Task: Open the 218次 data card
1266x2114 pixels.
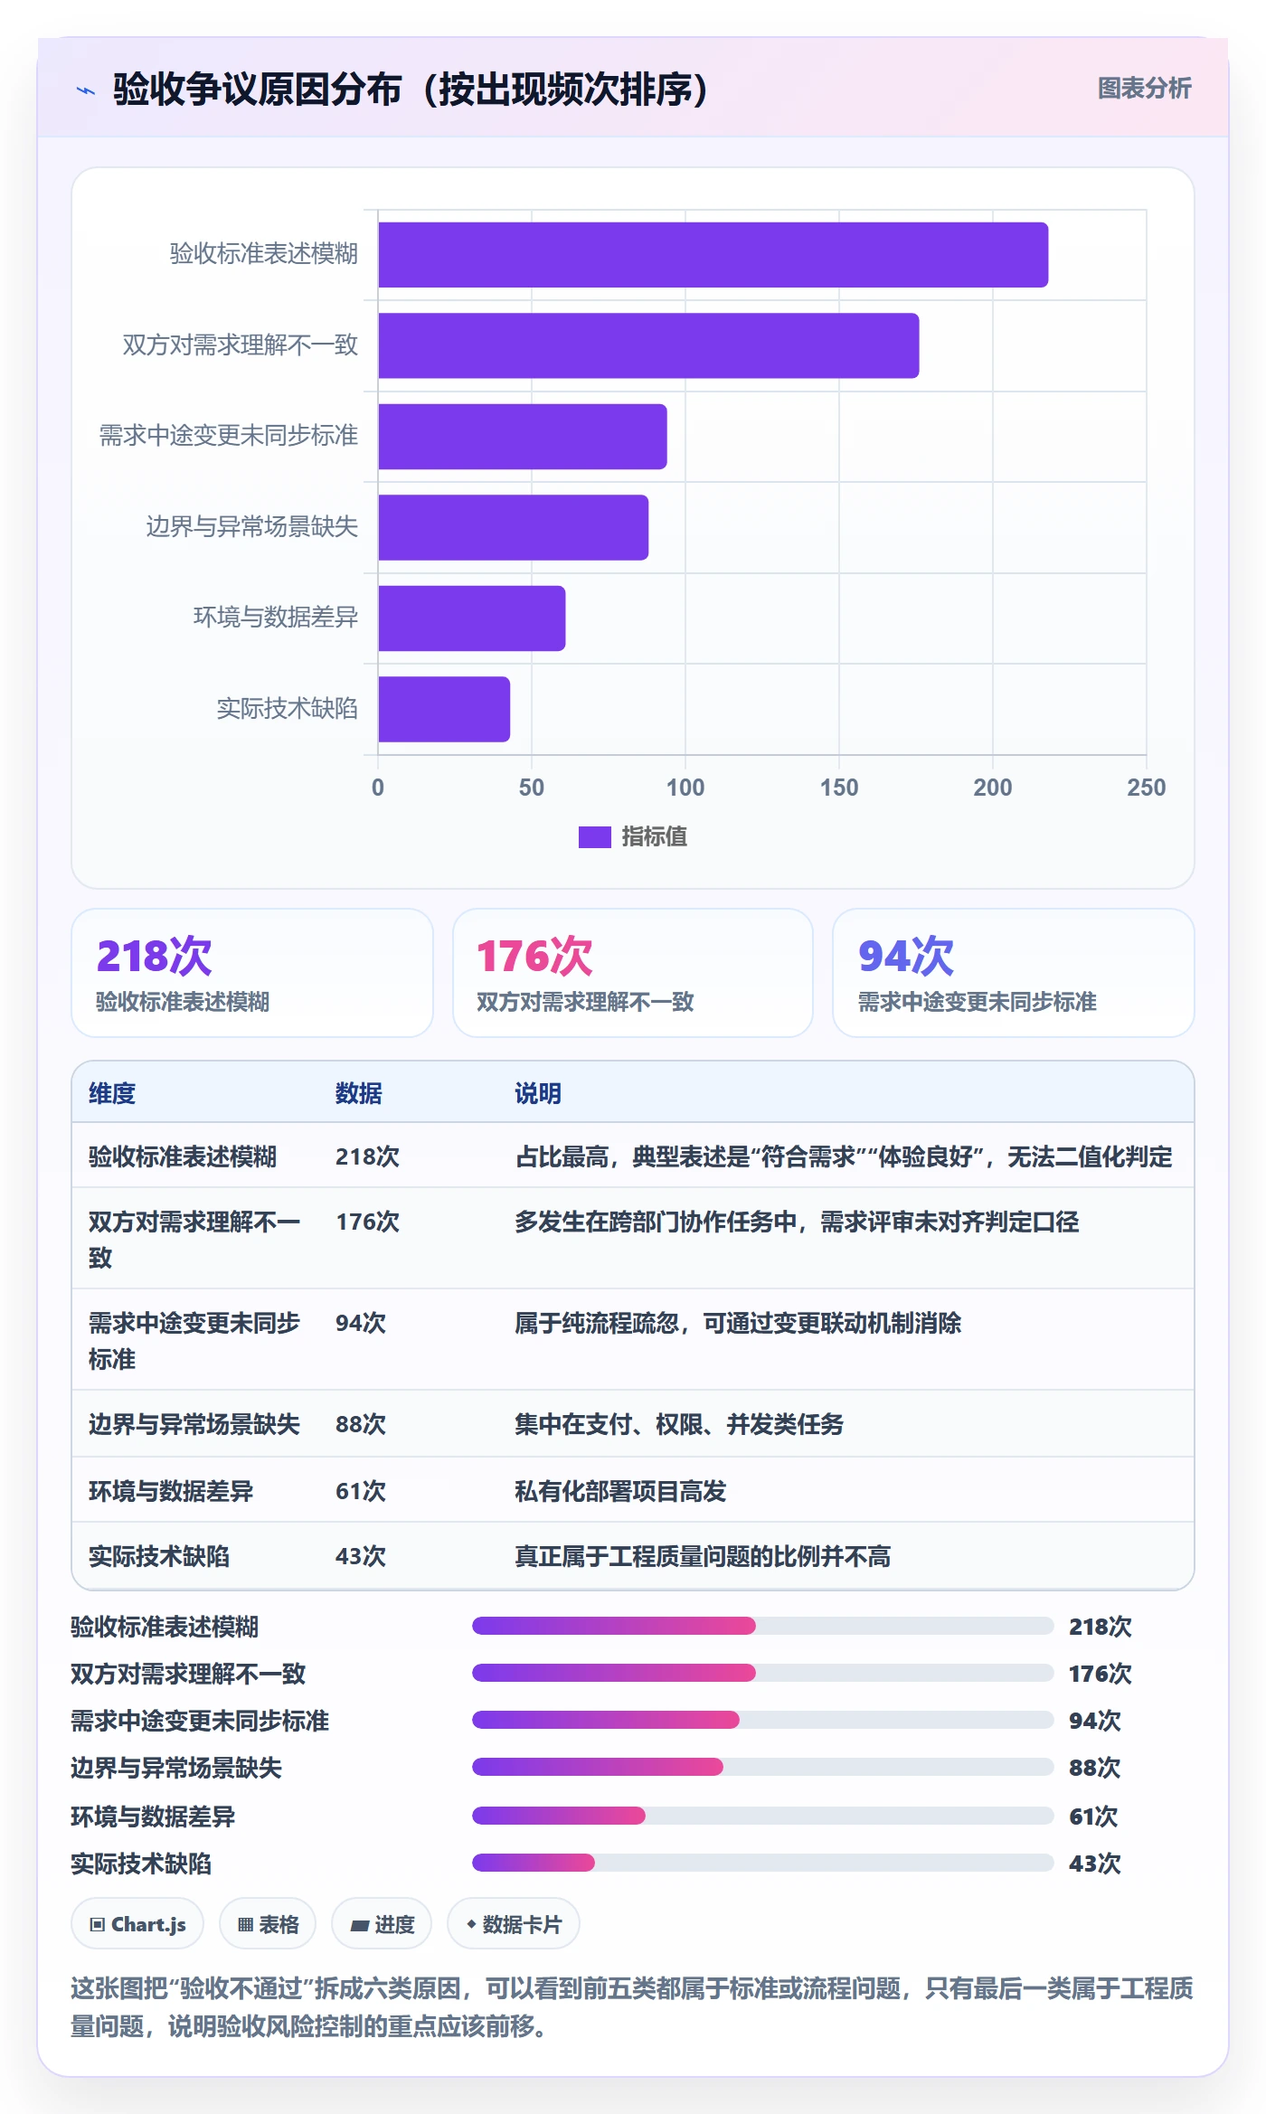Action: tap(252, 973)
